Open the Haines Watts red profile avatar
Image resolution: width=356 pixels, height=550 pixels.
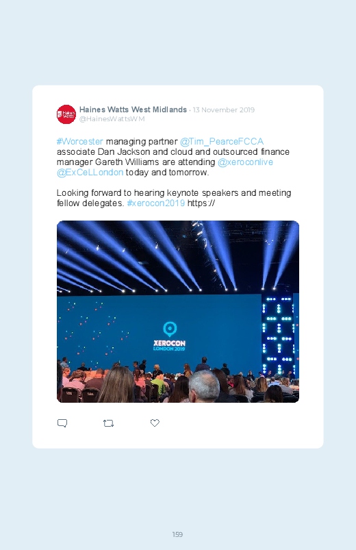(66, 114)
